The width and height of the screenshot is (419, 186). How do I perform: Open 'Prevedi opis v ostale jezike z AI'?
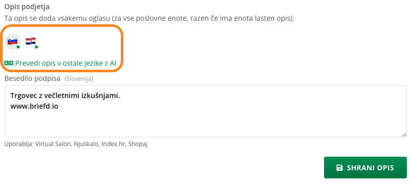pyautogui.click(x=66, y=63)
